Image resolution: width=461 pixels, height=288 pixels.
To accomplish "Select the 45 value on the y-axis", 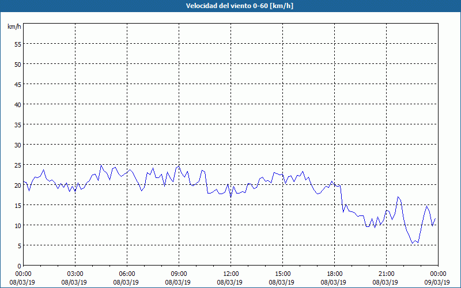I will click(18, 84).
